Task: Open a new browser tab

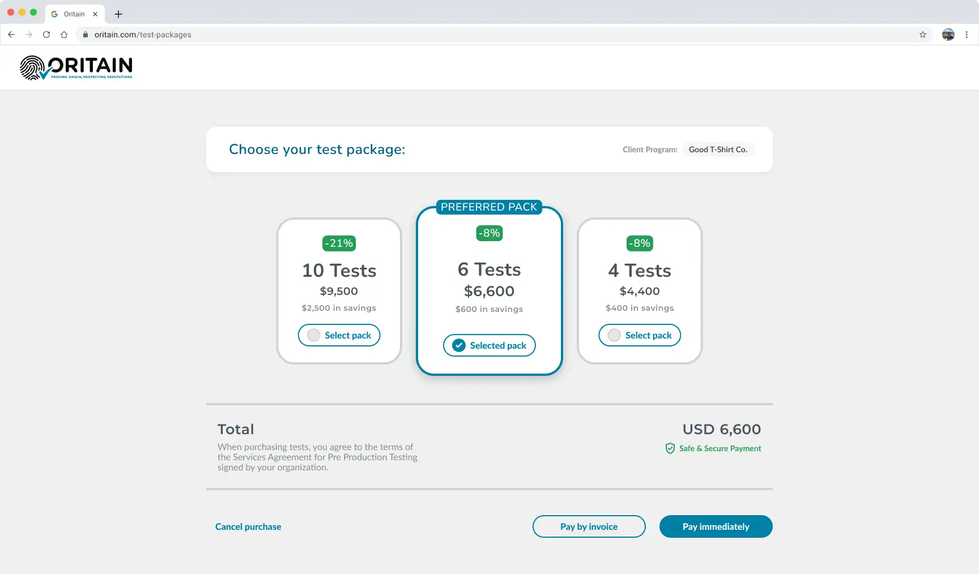Action: pos(118,14)
